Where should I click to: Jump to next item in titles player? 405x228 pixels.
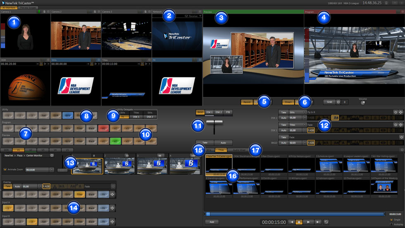click(x=318, y=222)
